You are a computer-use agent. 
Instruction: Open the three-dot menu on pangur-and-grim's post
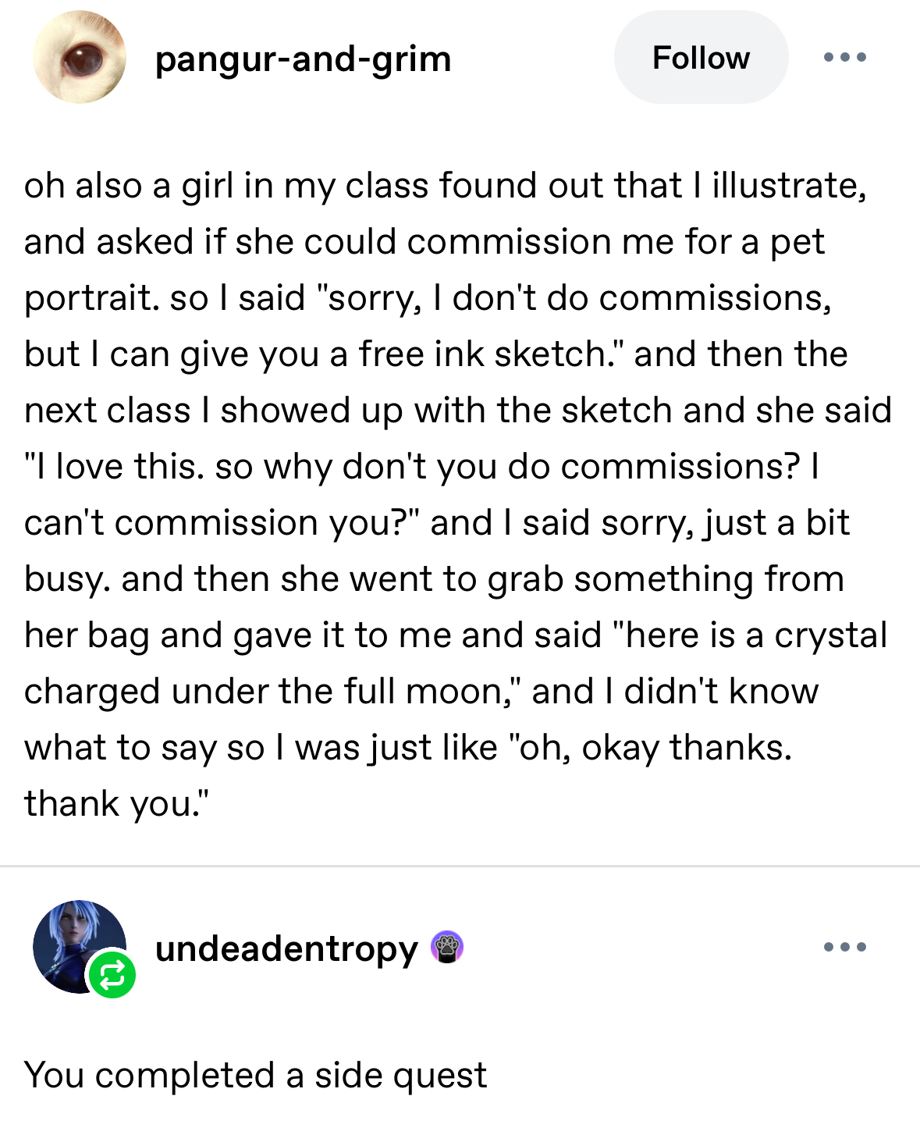(845, 57)
